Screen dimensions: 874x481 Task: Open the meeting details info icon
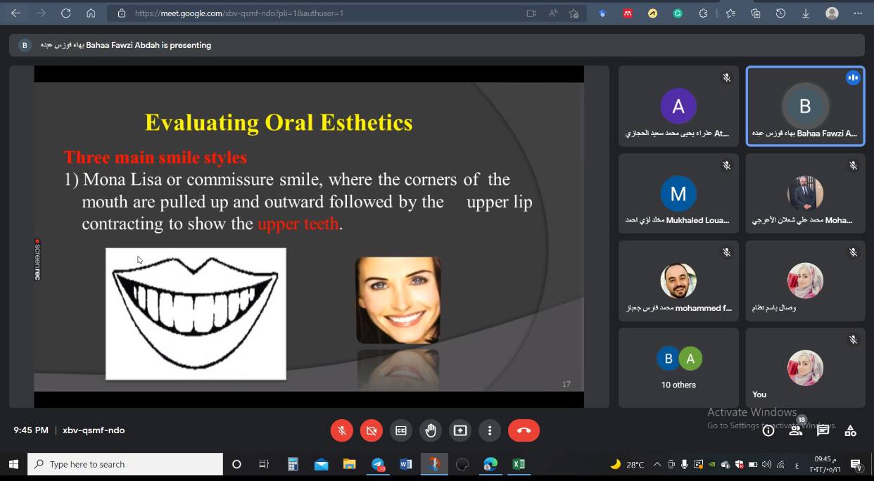768,431
